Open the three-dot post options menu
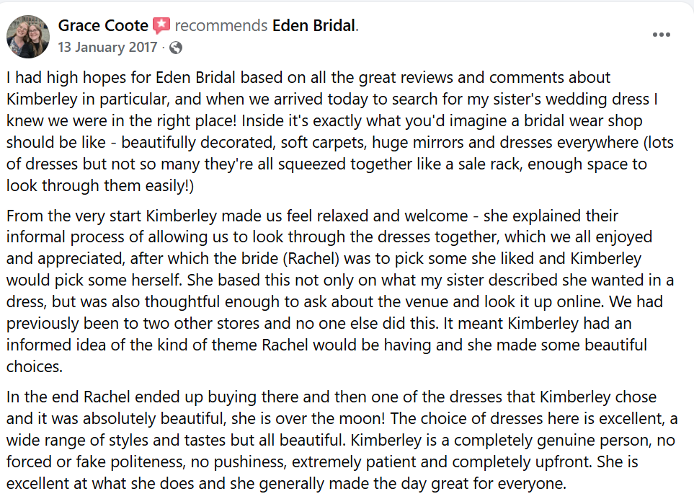 tap(662, 35)
